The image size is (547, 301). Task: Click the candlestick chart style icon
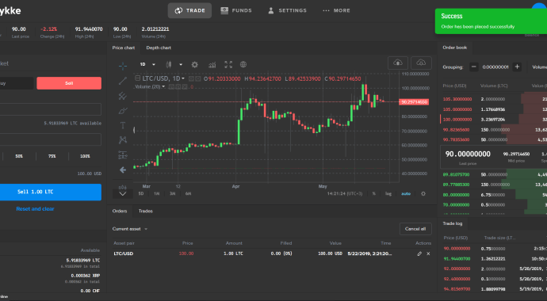coord(169,64)
